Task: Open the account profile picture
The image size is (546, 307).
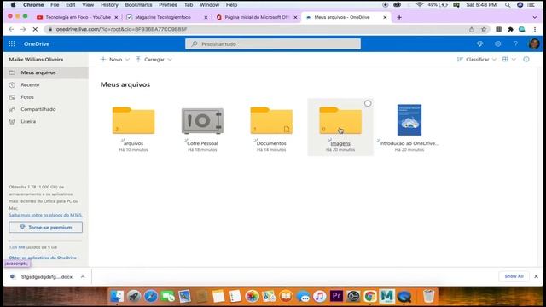Action: [534, 43]
